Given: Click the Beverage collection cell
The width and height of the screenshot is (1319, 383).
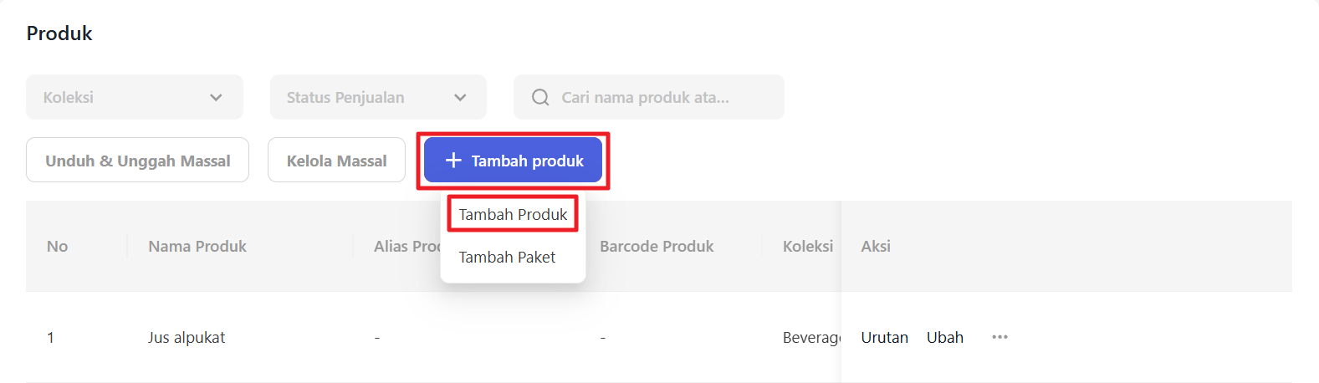Looking at the screenshot, I should 810,338.
